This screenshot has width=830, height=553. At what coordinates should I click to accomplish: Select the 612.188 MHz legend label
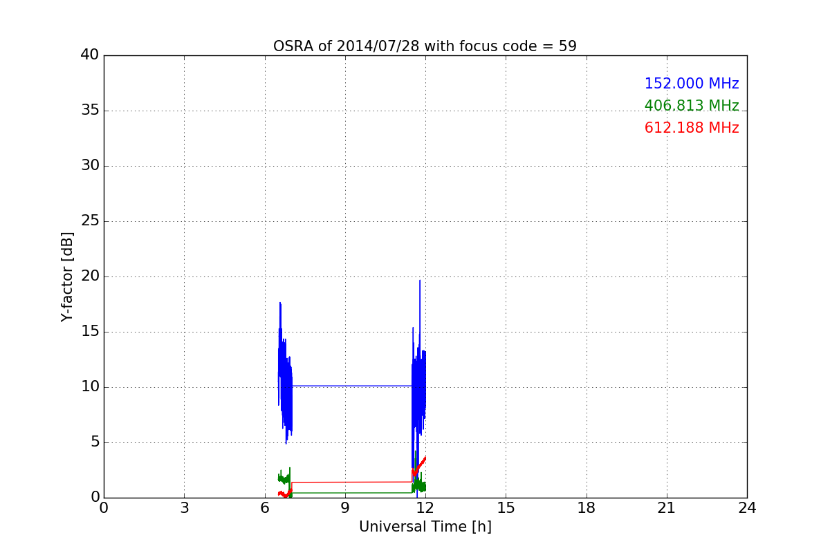[x=692, y=128]
